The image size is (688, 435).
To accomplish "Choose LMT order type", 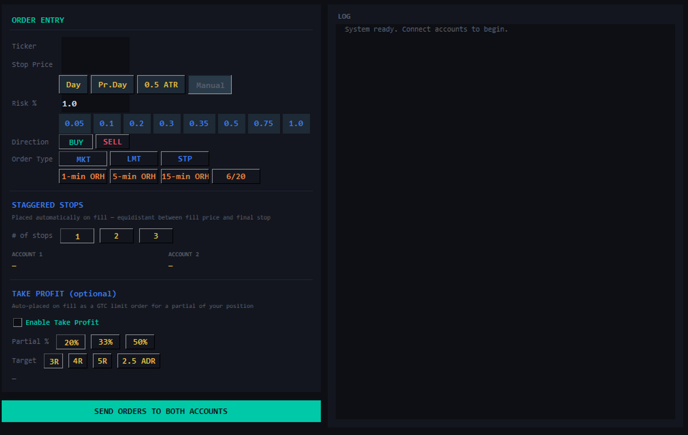I will coord(134,159).
